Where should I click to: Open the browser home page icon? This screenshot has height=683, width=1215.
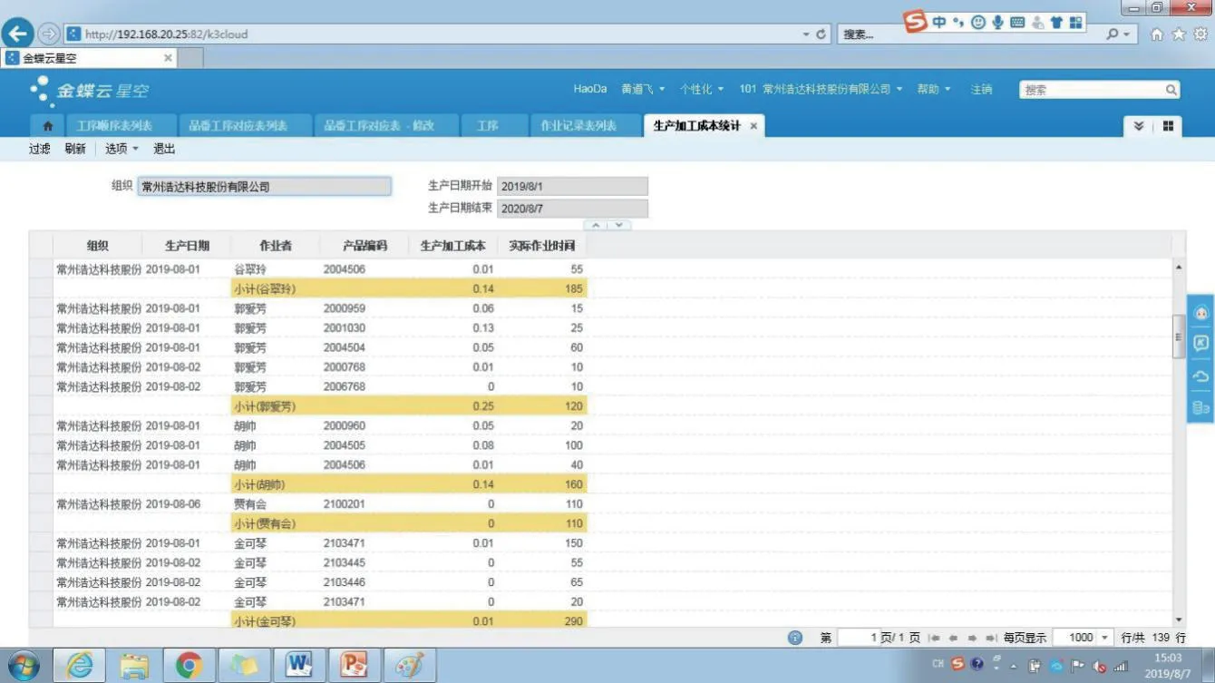pyautogui.click(x=1157, y=34)
